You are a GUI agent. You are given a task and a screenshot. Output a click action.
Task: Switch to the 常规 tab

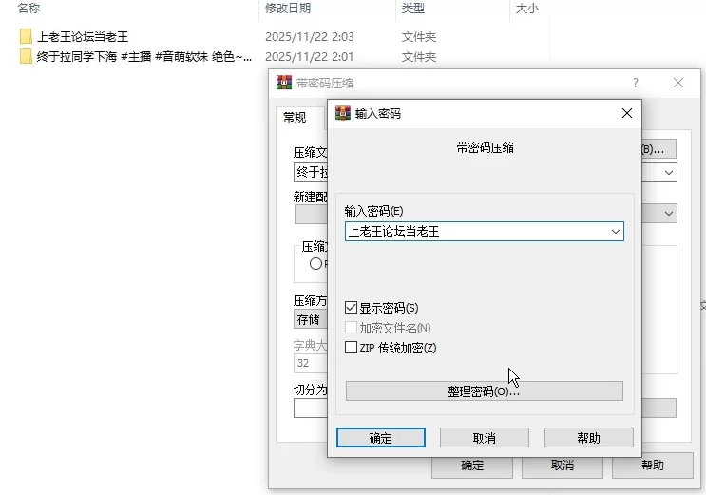295,118
